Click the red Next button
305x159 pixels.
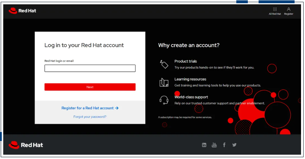pyautogui.click(x=90, y=87)
